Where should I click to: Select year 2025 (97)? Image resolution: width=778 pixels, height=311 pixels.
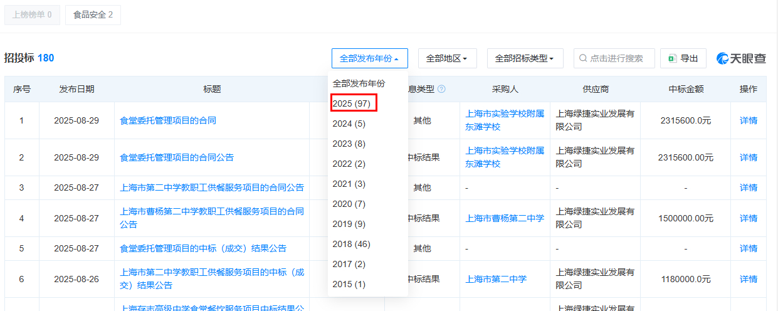click(x=368, y=103)
